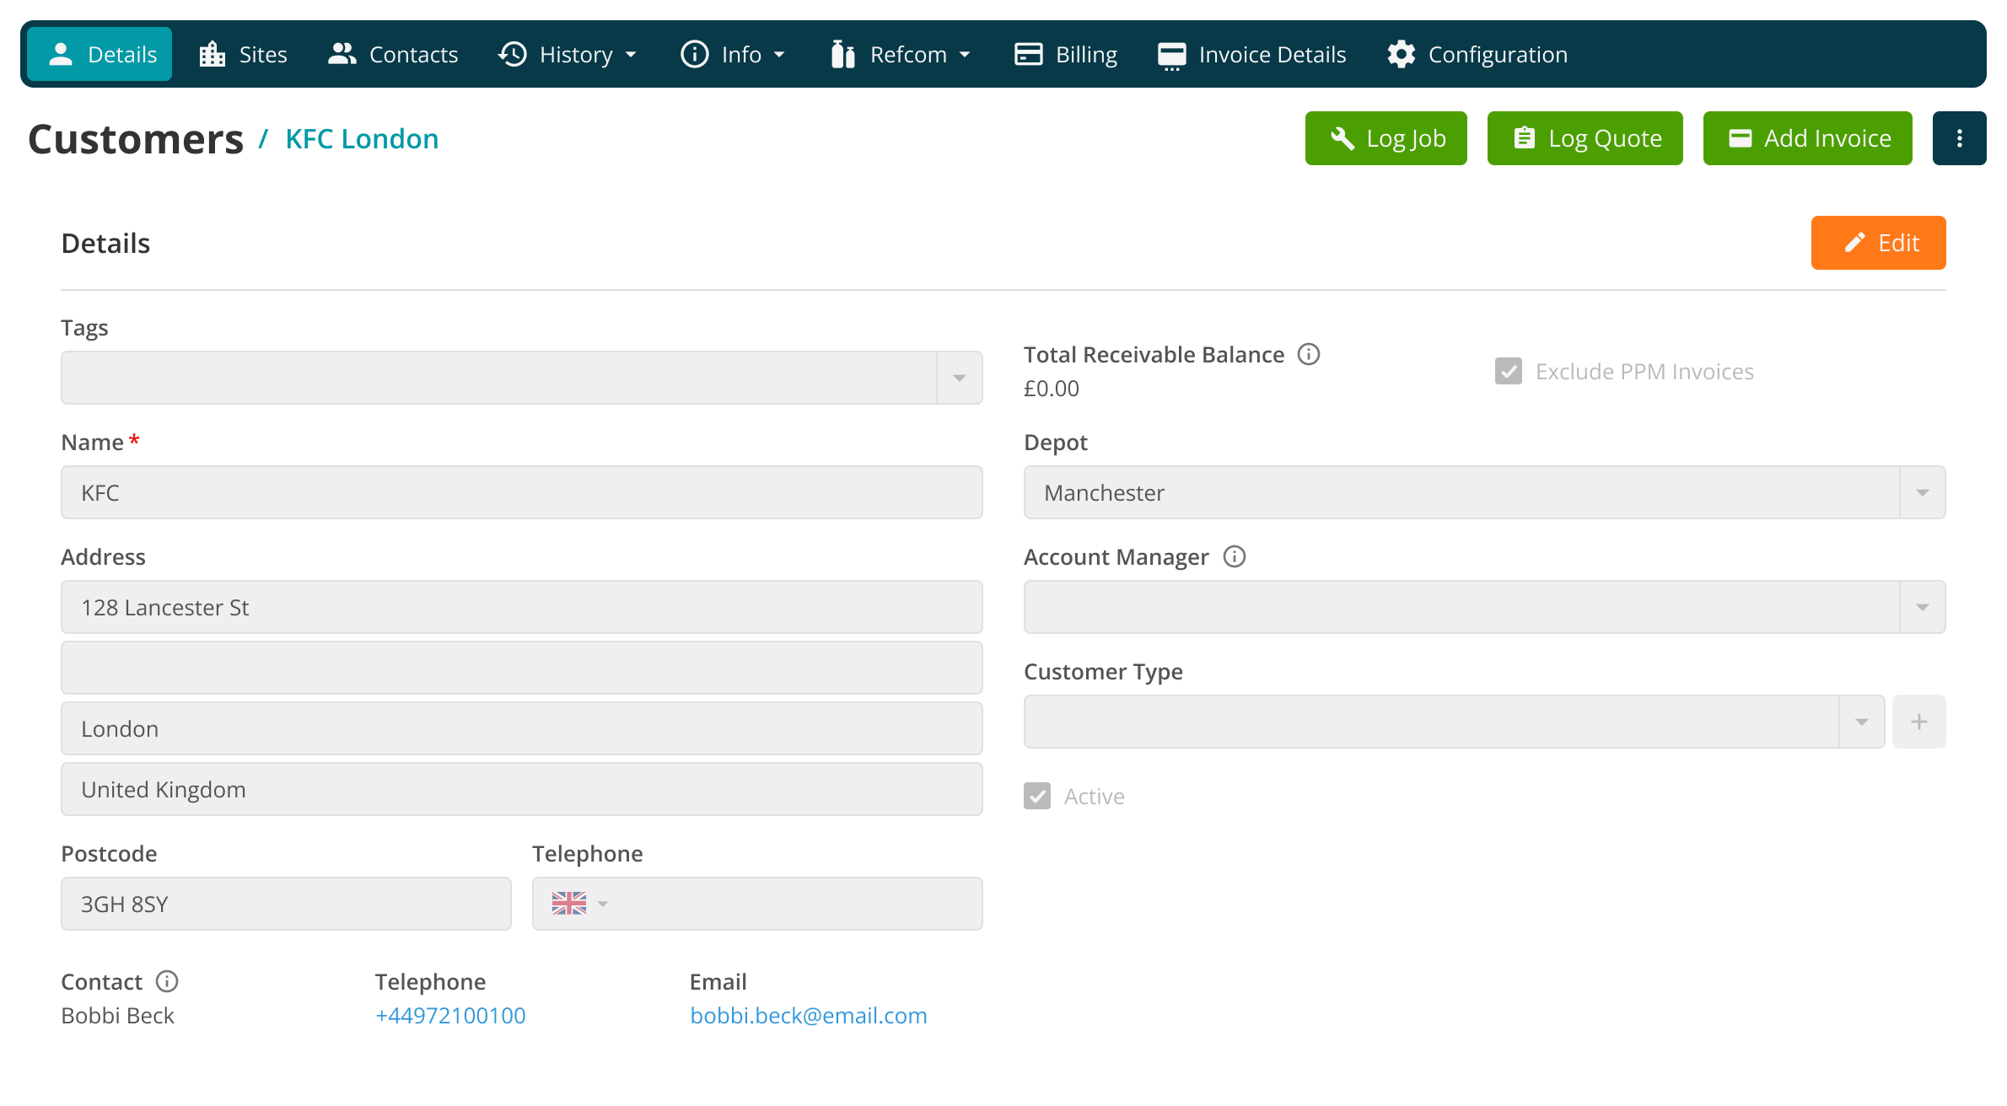Click the clipboard icon on Log Quote
This screenshot has height=1106, width=2007.
[x=1525, y=138]
